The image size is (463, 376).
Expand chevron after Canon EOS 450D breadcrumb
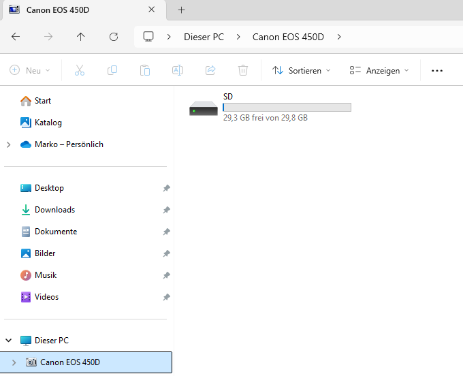coord(339,37)
